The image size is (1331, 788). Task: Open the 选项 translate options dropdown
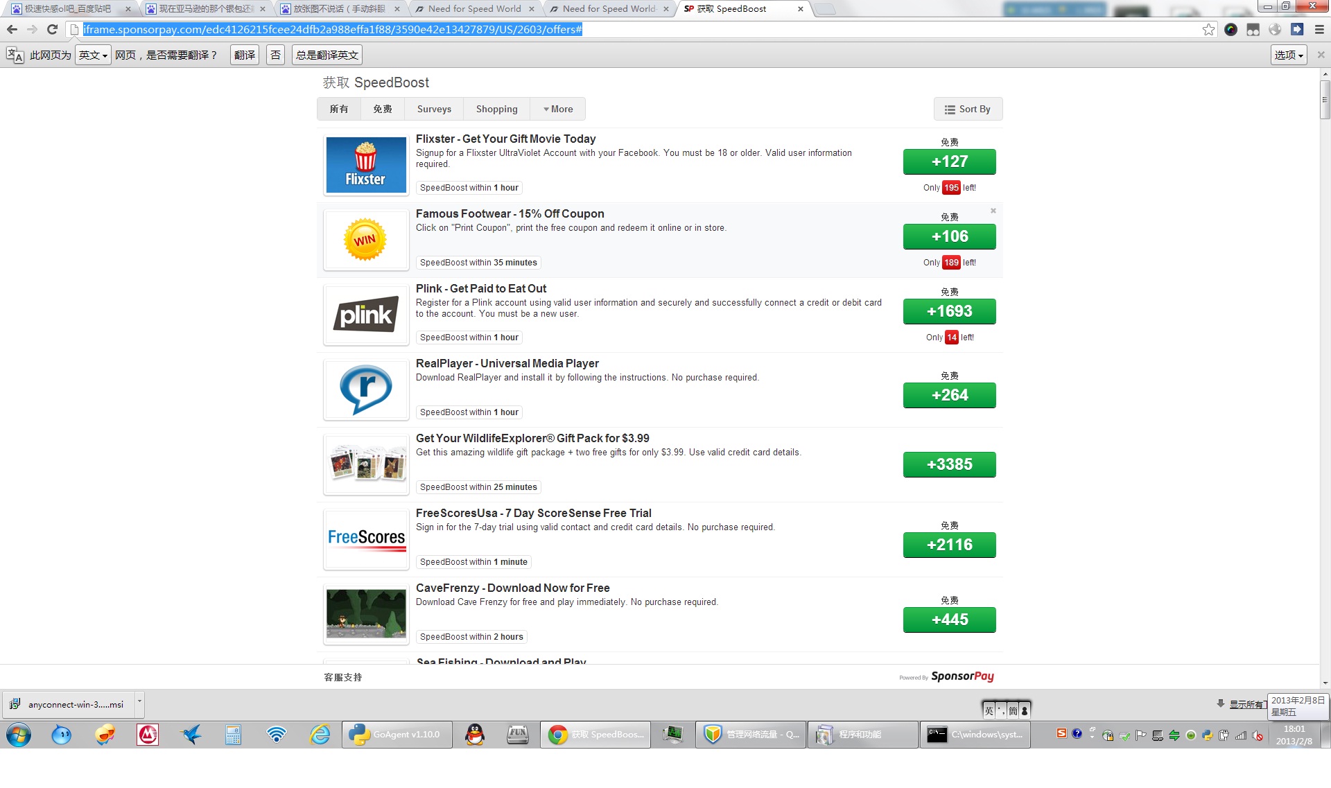pyautogui.click(x=1289, y=55)
